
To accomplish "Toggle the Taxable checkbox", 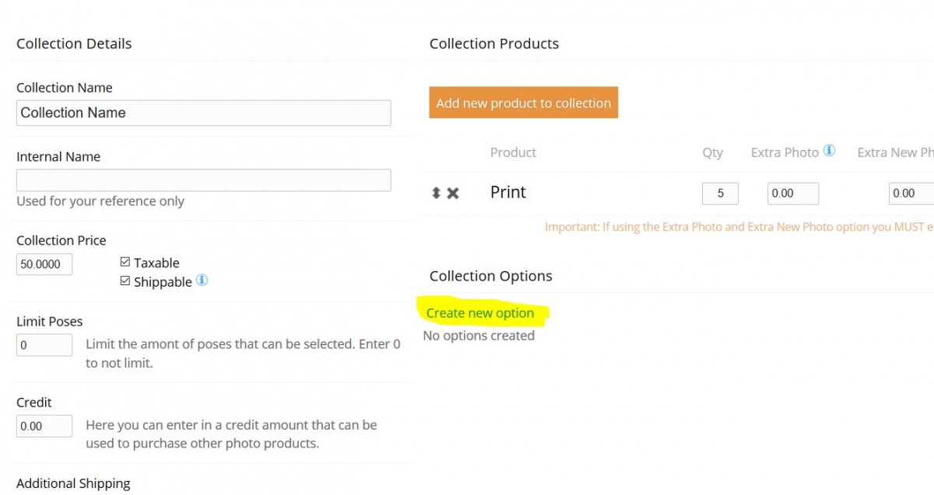I will 125,262.
